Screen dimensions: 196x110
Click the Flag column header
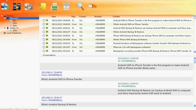point(73,16)
